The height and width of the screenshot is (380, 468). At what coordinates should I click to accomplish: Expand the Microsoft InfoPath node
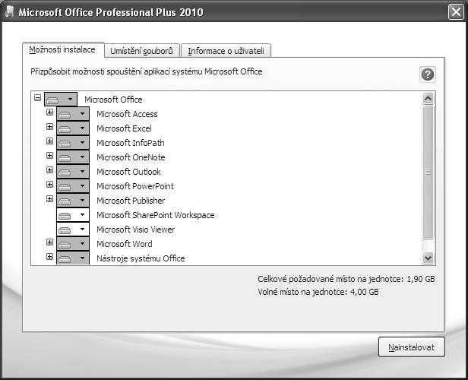(x=49, y=141)
